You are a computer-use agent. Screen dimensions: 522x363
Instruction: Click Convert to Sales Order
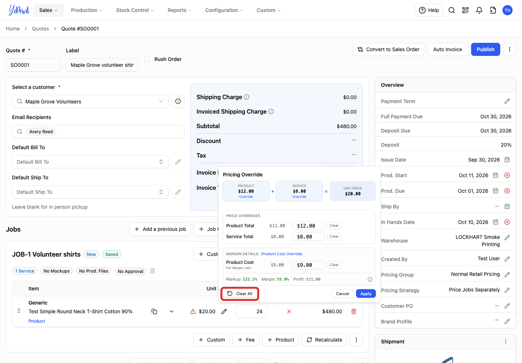tap(389, 49)
